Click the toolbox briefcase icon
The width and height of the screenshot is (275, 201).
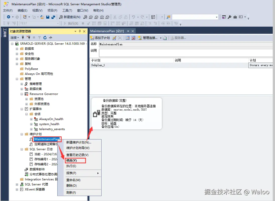point(235,17)
